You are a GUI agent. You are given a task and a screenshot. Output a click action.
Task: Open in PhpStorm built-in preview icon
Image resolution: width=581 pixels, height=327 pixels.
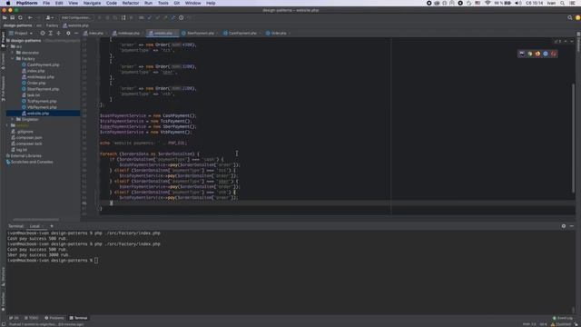click(522, 54)
